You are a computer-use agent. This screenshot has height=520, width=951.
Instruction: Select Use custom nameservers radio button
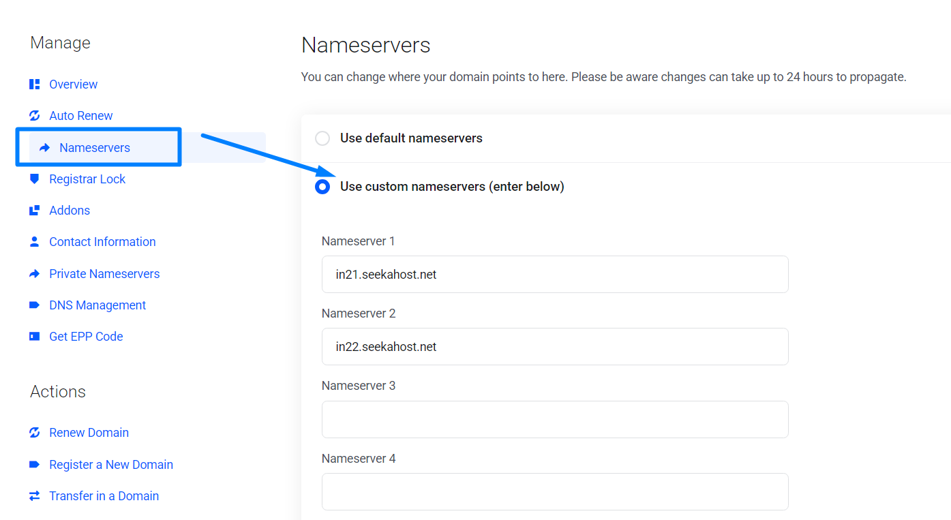click(322, 187)
